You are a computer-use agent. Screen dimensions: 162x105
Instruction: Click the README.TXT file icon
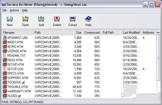(4, 56)
